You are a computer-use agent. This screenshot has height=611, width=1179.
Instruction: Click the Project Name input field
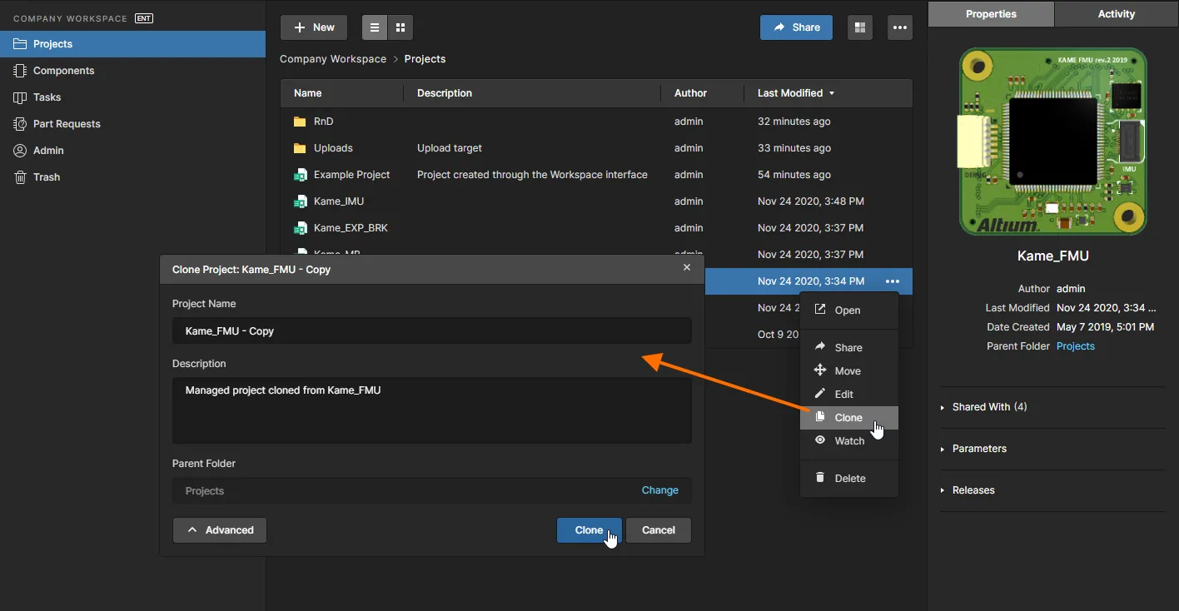coord(432,330)
